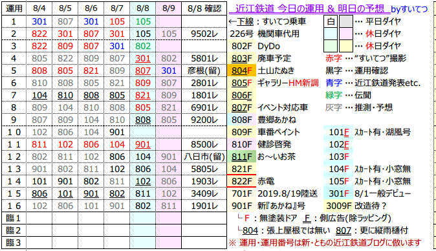Click the gray 平日ダイヤ swatch box
The image size is (436, 251).
[x=346, y=21]
